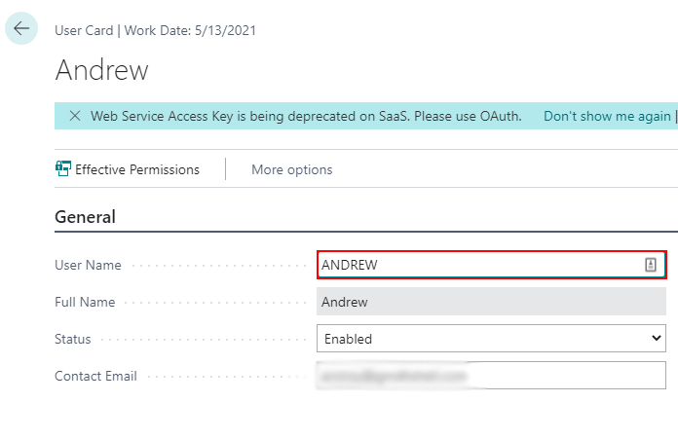Viewport: 678px width, 439px height.
Task: Dismiss the Web Service Access Key notification
Action: [x=75, y=116]
